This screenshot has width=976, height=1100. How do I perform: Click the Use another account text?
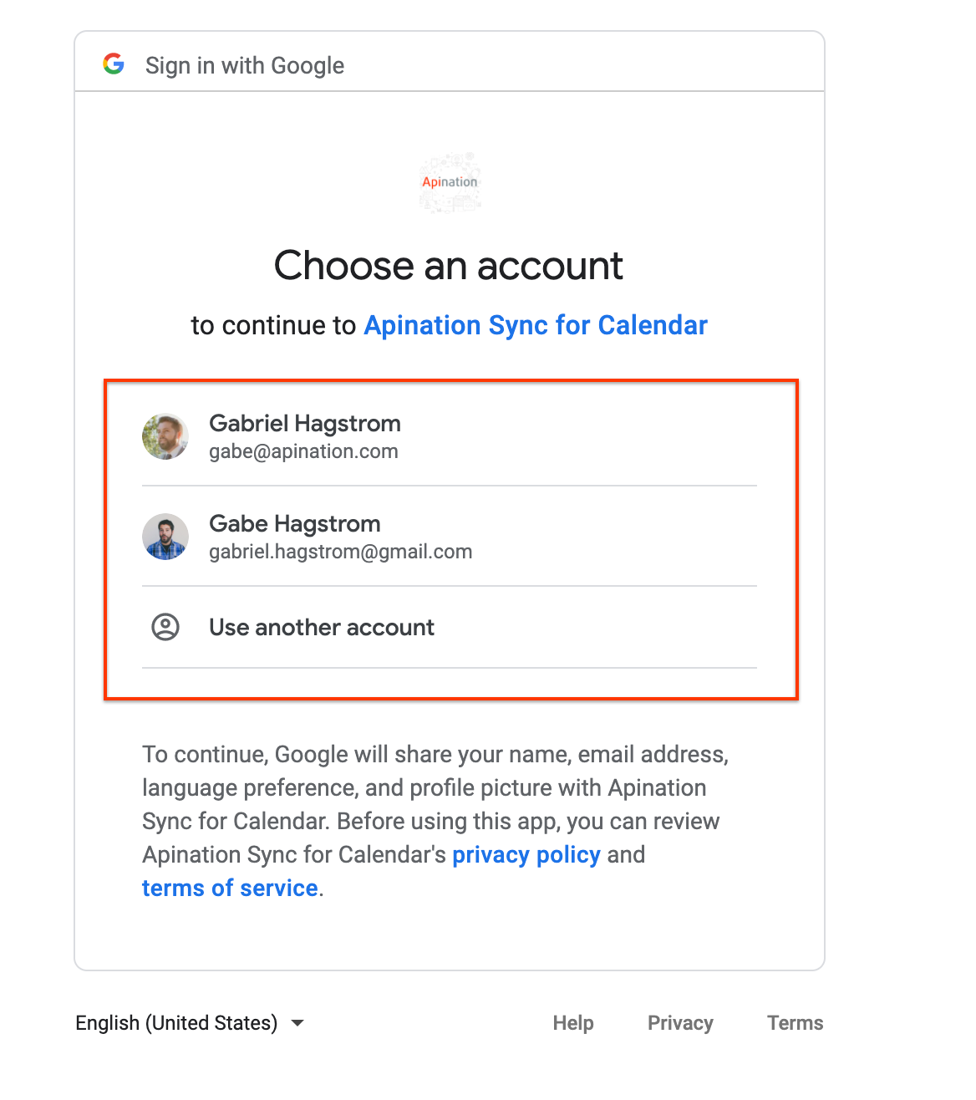point(322,627)
